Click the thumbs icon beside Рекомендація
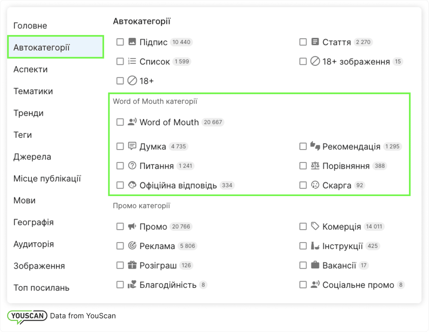Image resolution: width=429 pixels, height=332 pixels. [x=315, y=146]
